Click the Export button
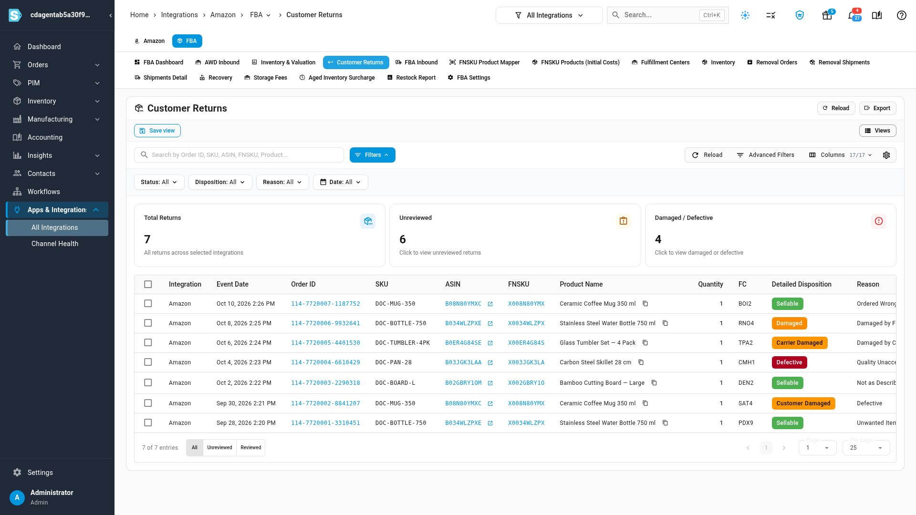916x515 pixels. tap(877, 108)
